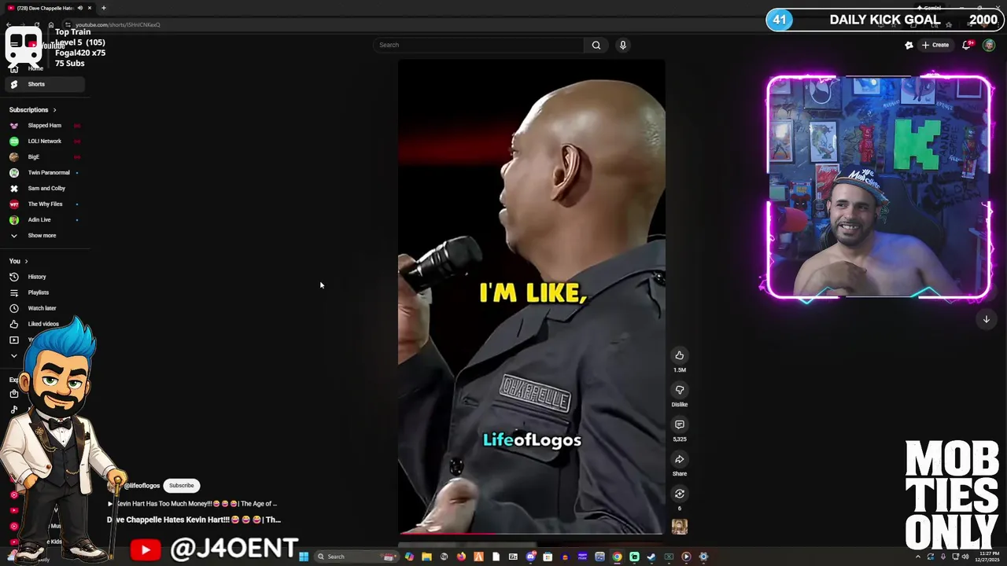Reload the page with the refresh button
This screenshot has height=566, width=1007.
[36, 24]
